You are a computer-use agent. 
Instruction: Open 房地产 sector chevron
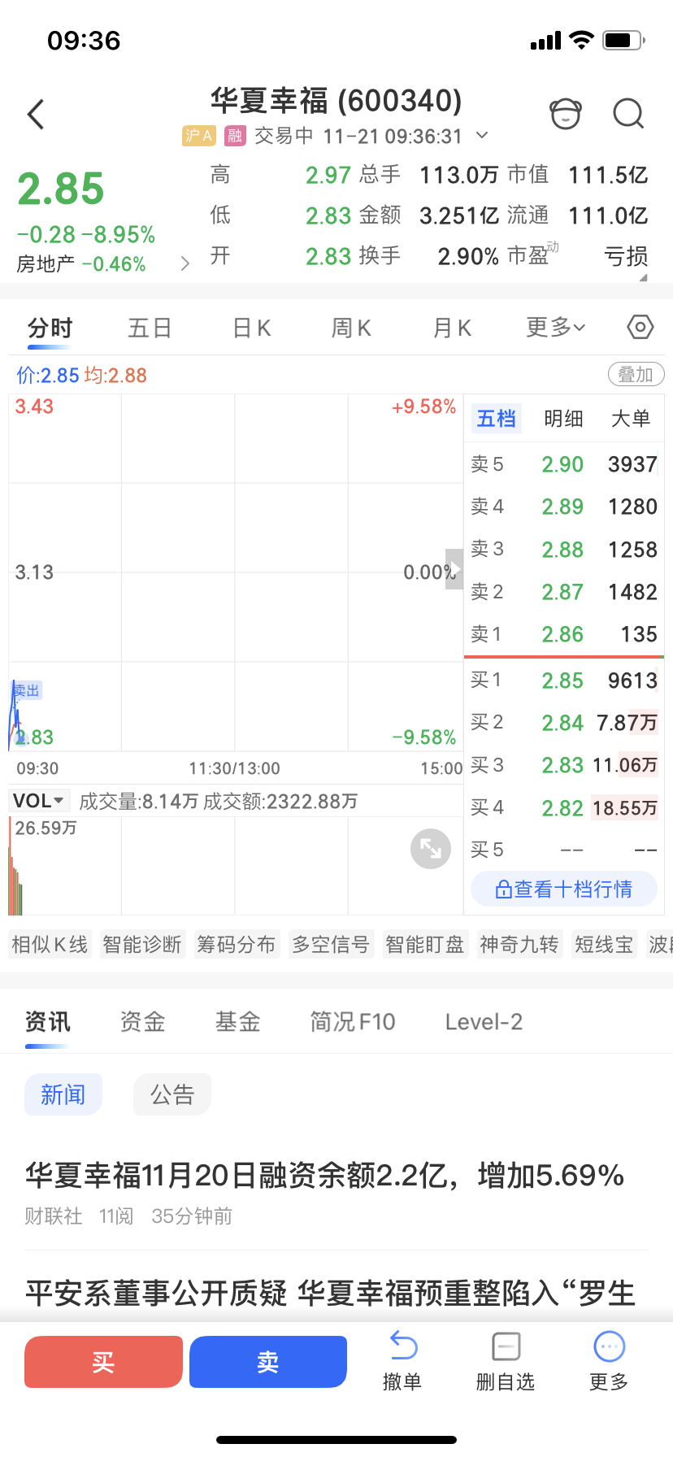pyautogui.click(x=185, y=263)
